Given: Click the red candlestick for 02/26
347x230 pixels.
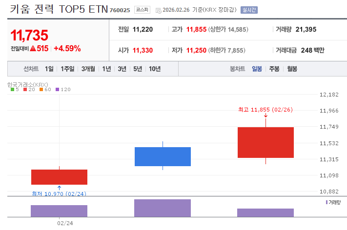Looking at the screenshot, I should pyautogui.click(x=265, y=142).
